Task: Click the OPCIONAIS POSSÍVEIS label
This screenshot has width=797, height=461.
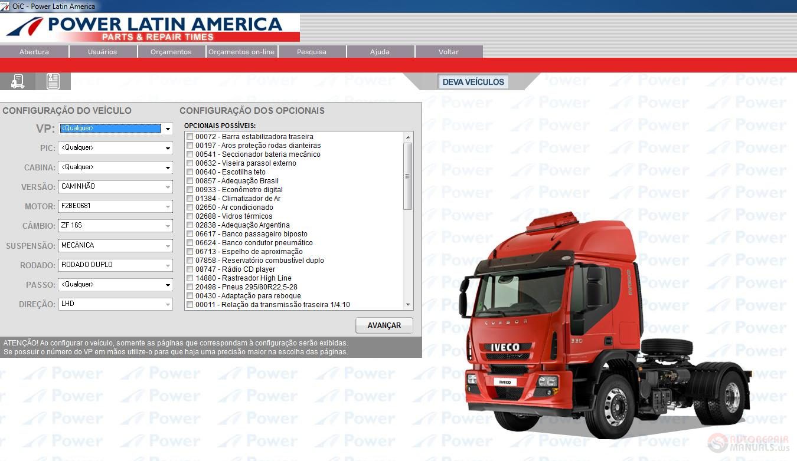Action: coord(220,126)
